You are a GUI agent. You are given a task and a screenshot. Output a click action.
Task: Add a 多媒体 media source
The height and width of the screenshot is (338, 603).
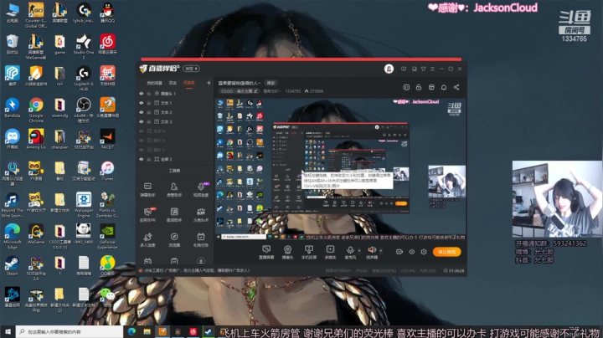(330, 252)
